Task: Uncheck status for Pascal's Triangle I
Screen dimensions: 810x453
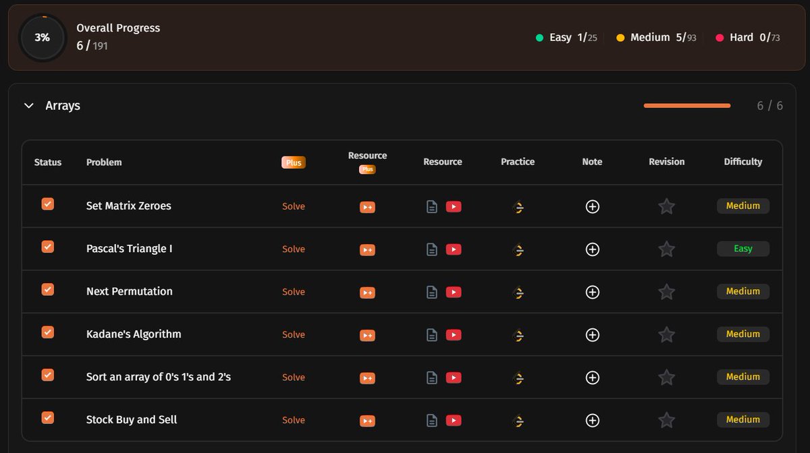Action: pyautogui.click(x=48, y=247)
